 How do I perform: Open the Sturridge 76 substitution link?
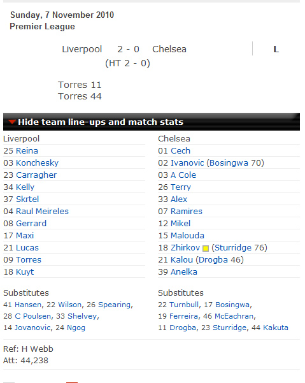[x=239, y=248]
